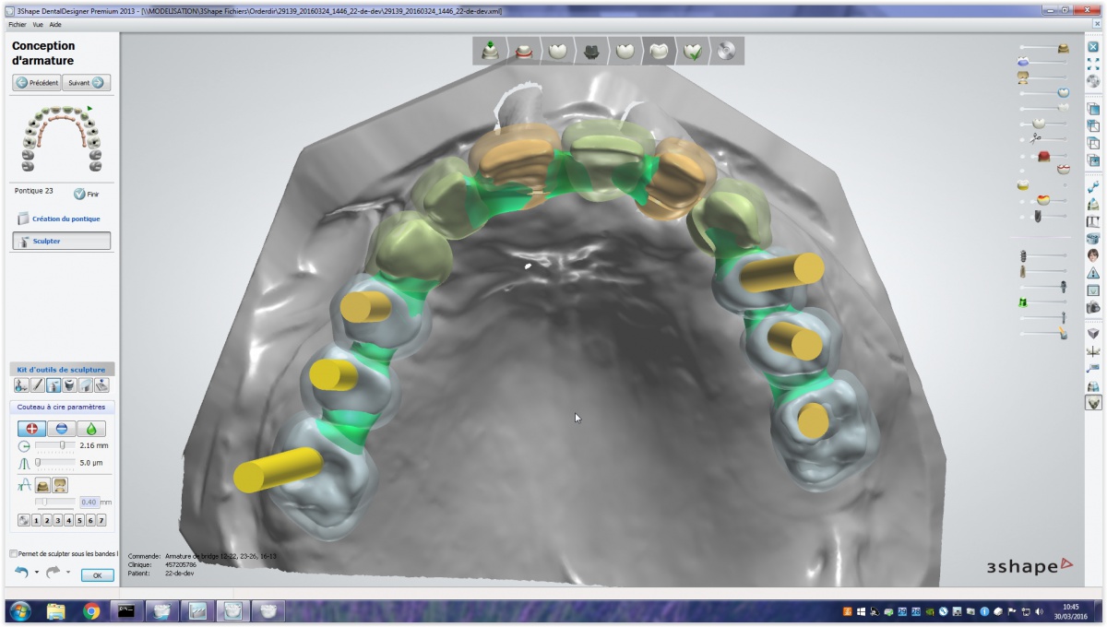Open the Fichier menu
1107x627 pixels.
pyautogui.click(x=18, y=24)
